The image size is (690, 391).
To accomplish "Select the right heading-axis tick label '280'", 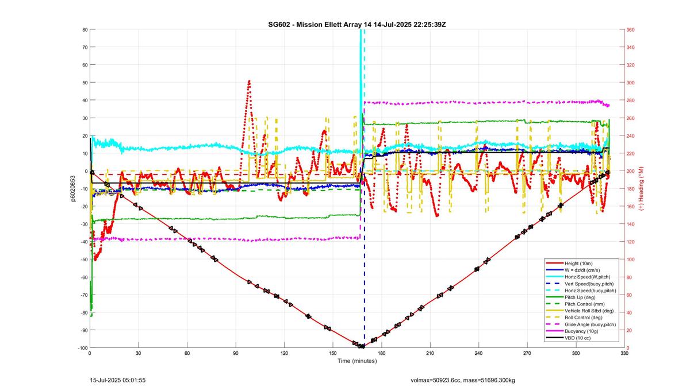I will (x=631, y=100).
